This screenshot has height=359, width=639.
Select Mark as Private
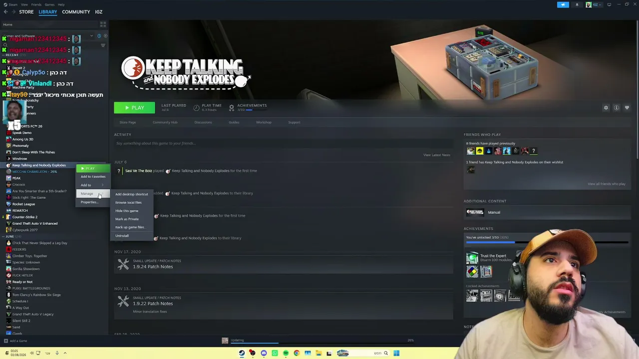click(x=132, y=219)
